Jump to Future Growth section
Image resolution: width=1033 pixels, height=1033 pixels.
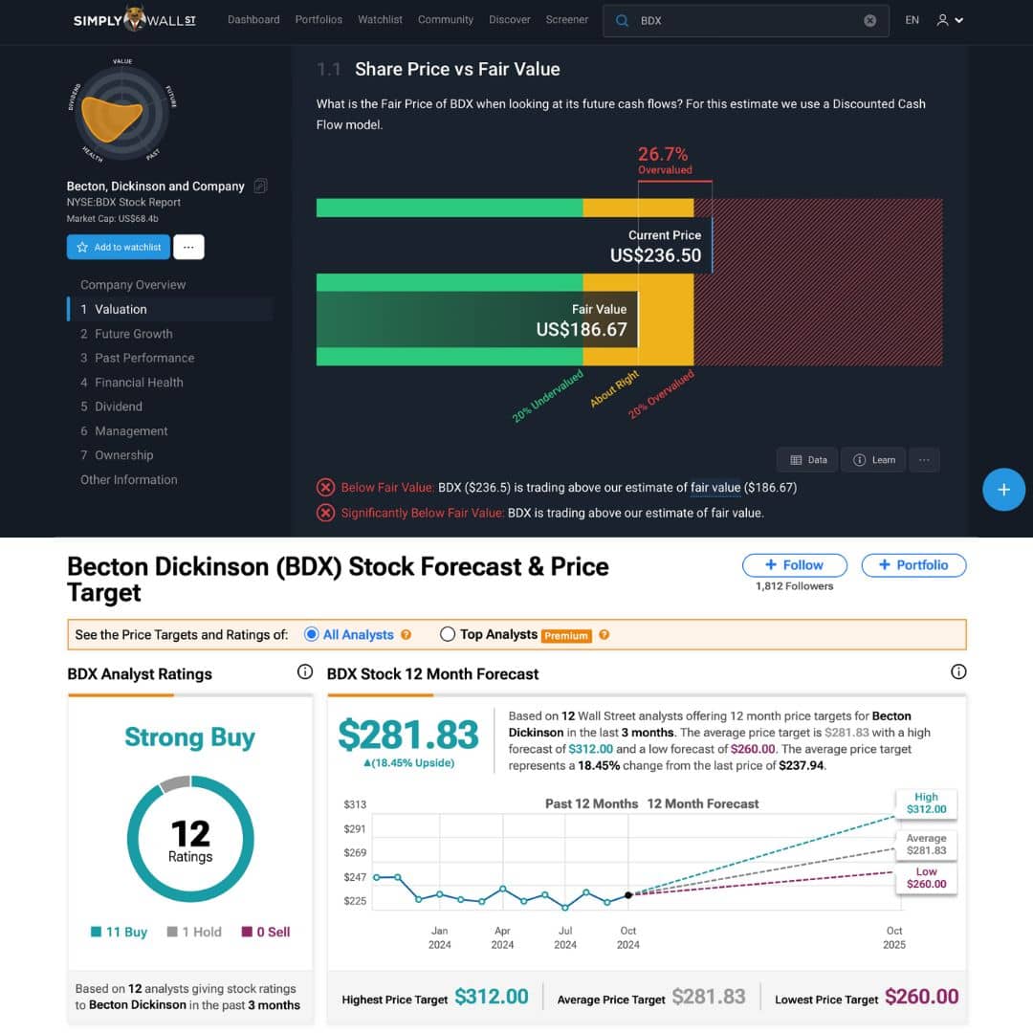pyautogui.click(x=126, y=334)
